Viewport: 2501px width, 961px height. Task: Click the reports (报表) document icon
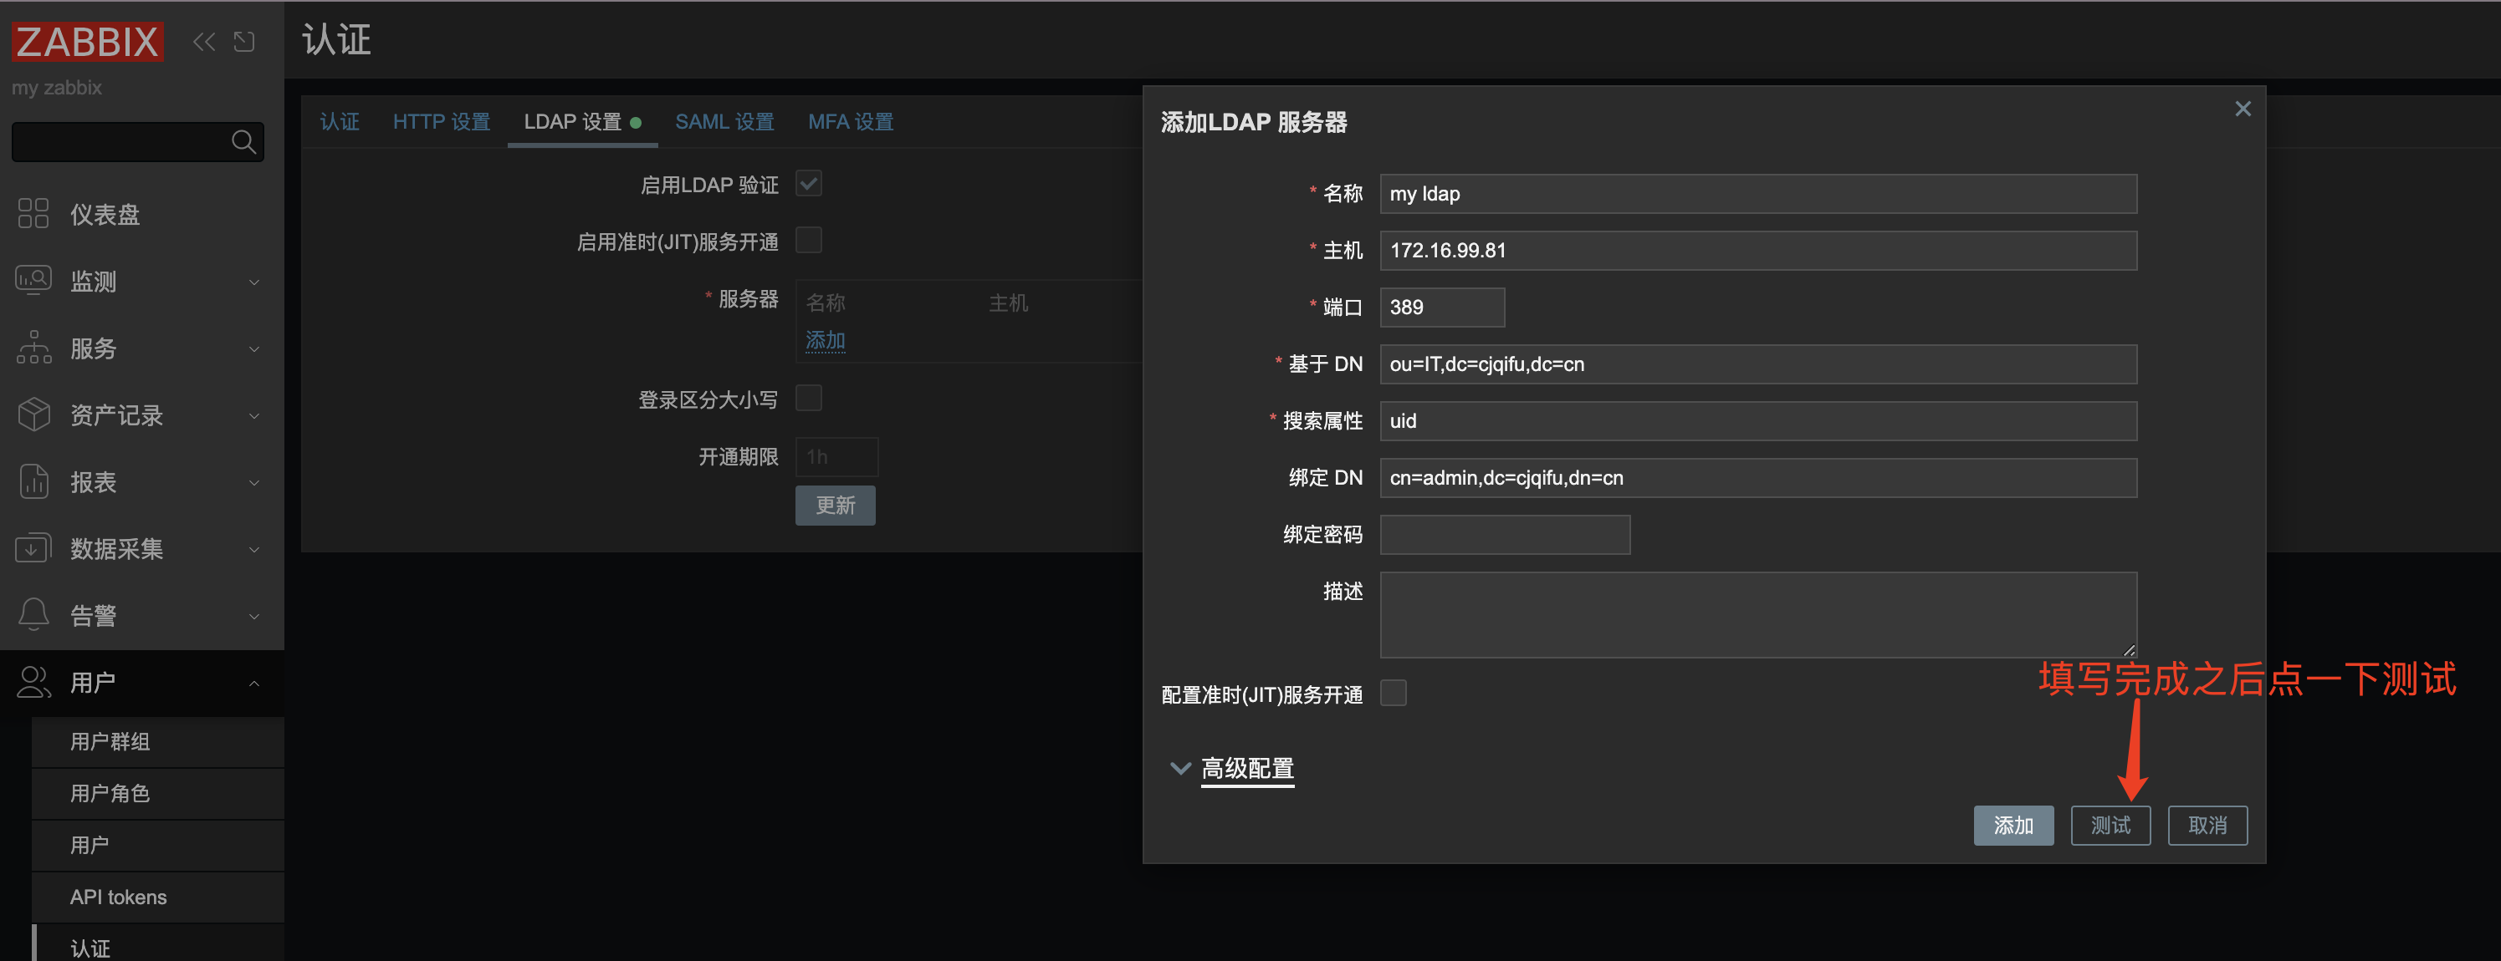33,481
